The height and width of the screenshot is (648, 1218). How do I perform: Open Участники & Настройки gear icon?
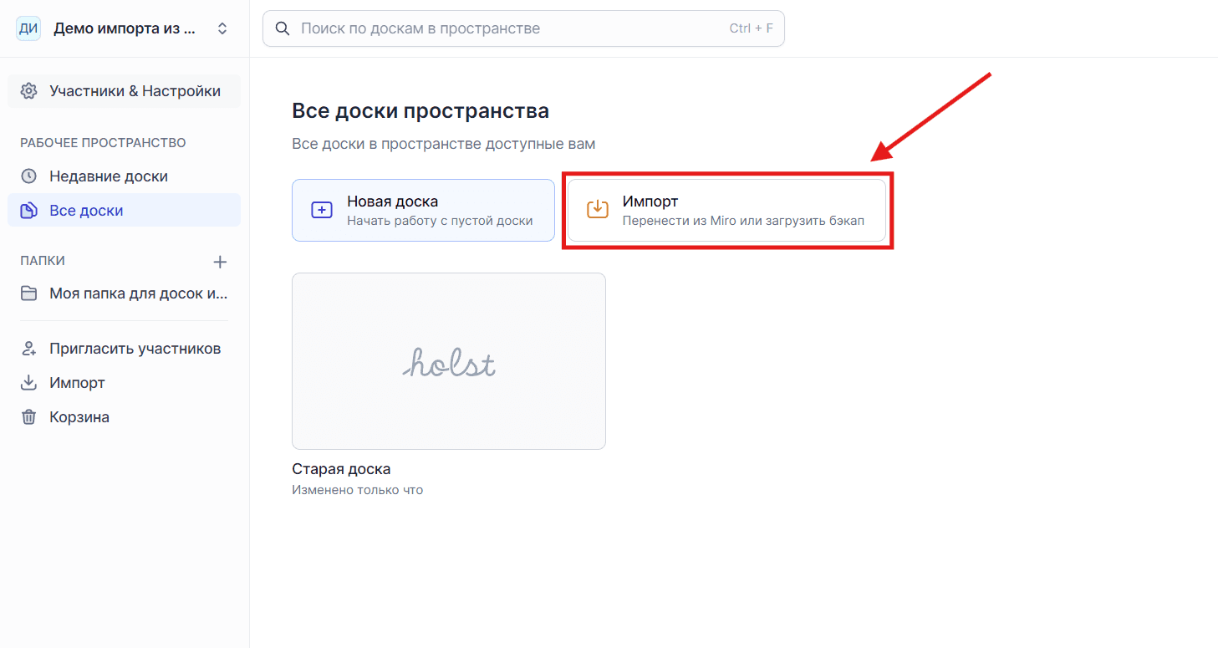29,91
